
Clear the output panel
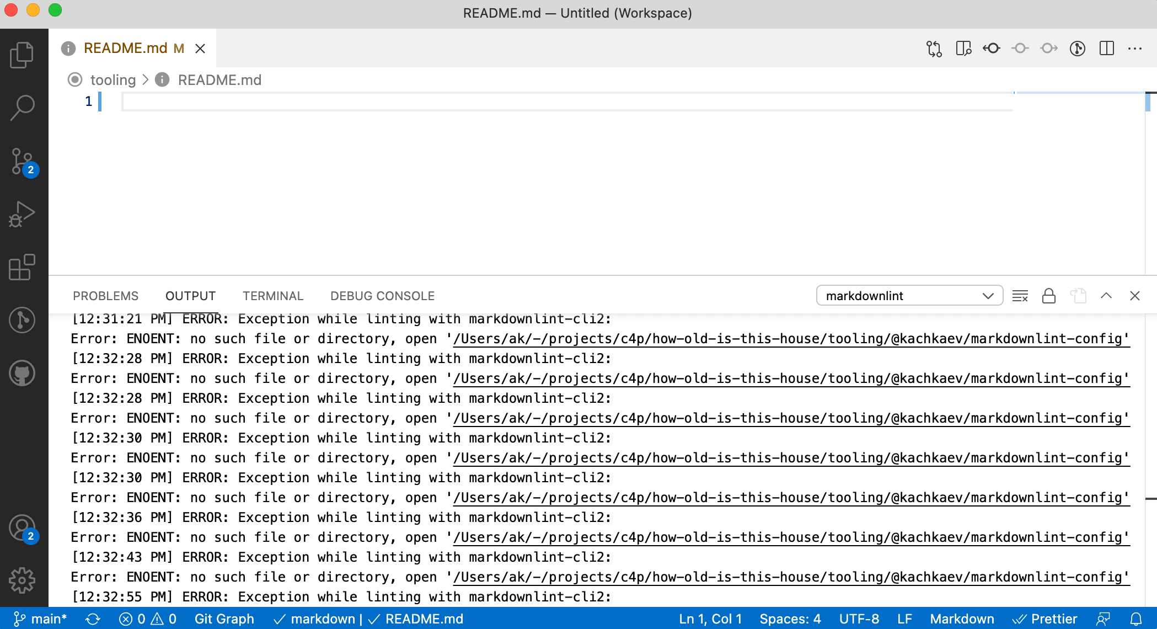1020,296
